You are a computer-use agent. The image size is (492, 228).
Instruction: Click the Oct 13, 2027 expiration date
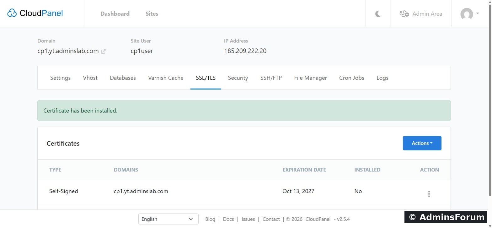298,191
